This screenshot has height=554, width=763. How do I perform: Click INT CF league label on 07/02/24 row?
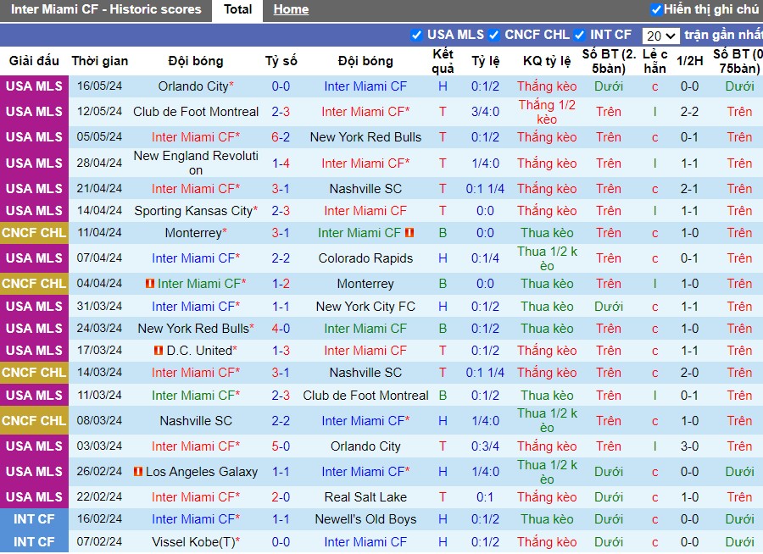(x=34, y=542)
